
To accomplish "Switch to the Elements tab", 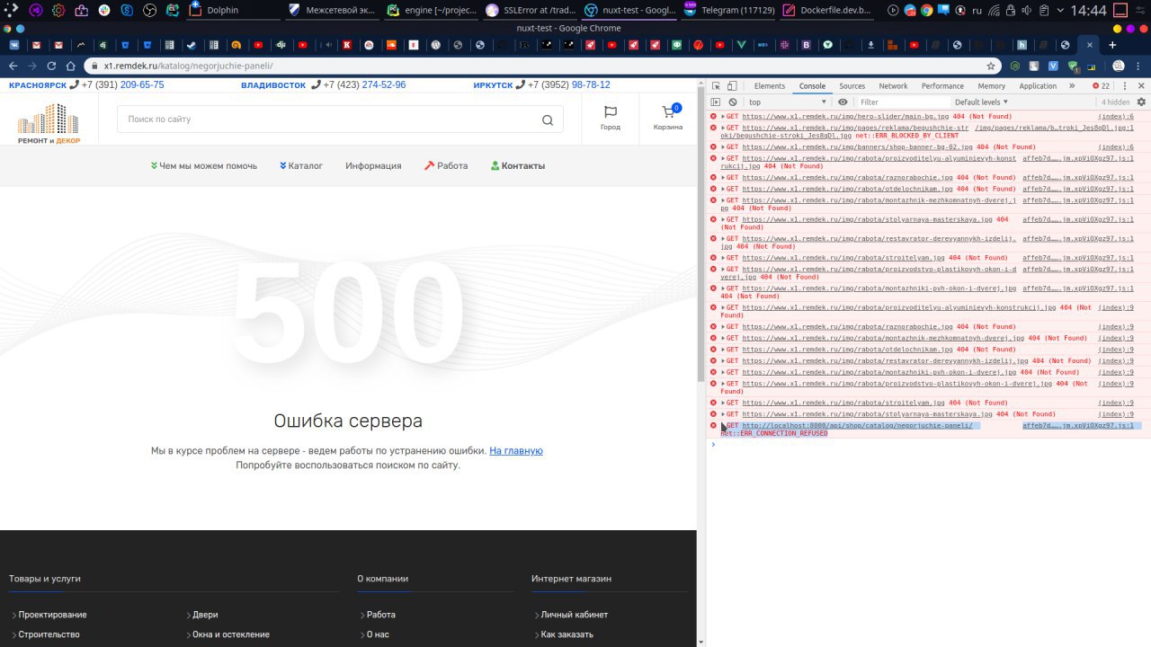I will 770,86.
